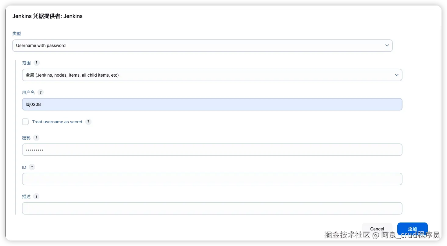Image resolution: width=447 pixels, height=246 pixels.
Task: Cancel the credentials dialog
Action: (x=377, y=229)
